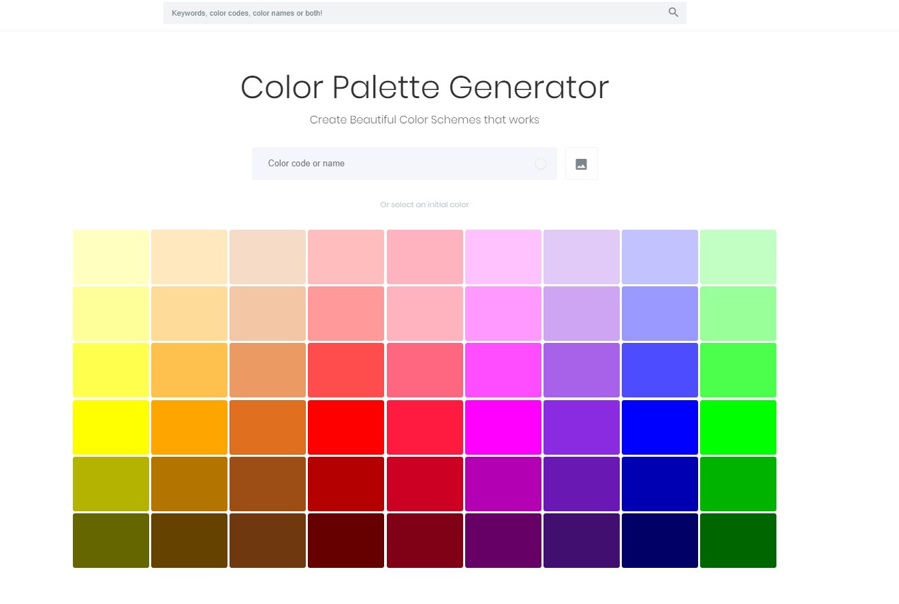Click the color preview circle in input
Image resolution: width=899 pixels, height=604 pixels.
[541, 164]
